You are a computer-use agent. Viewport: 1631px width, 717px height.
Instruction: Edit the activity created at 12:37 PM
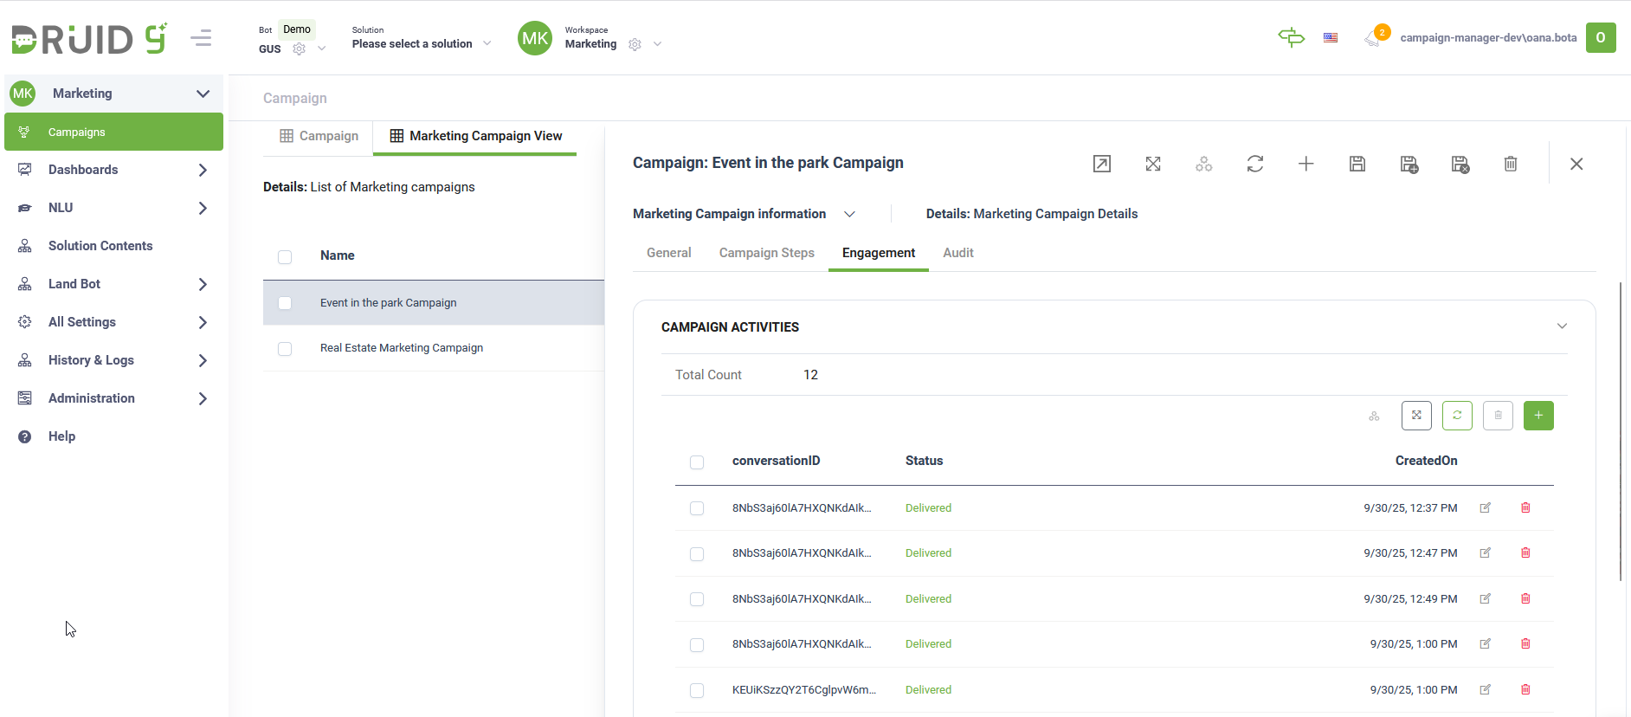point(1485,508)
